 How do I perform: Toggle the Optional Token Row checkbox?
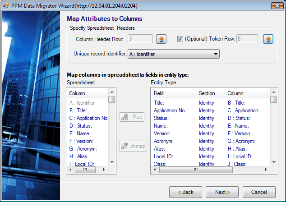pyautogui.click(x=180, y=39)
